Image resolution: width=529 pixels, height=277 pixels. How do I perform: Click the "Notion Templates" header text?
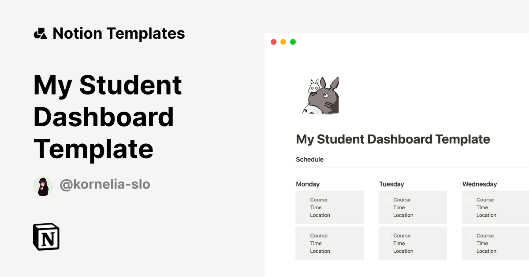[119, 33]
